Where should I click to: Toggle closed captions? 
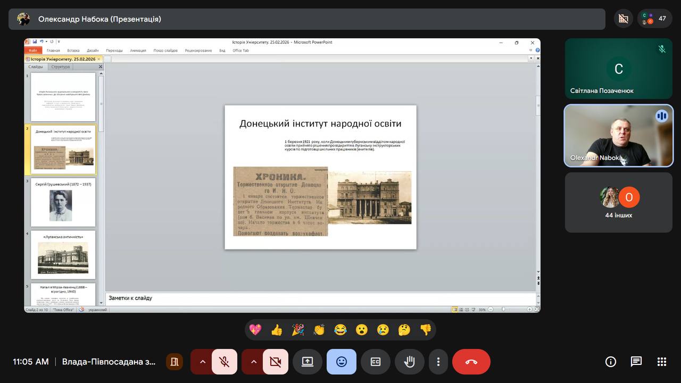(x=376, y=362)
